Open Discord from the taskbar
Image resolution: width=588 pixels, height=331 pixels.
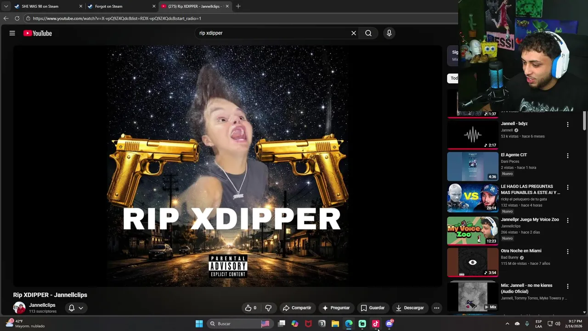(x=389, y=324)
